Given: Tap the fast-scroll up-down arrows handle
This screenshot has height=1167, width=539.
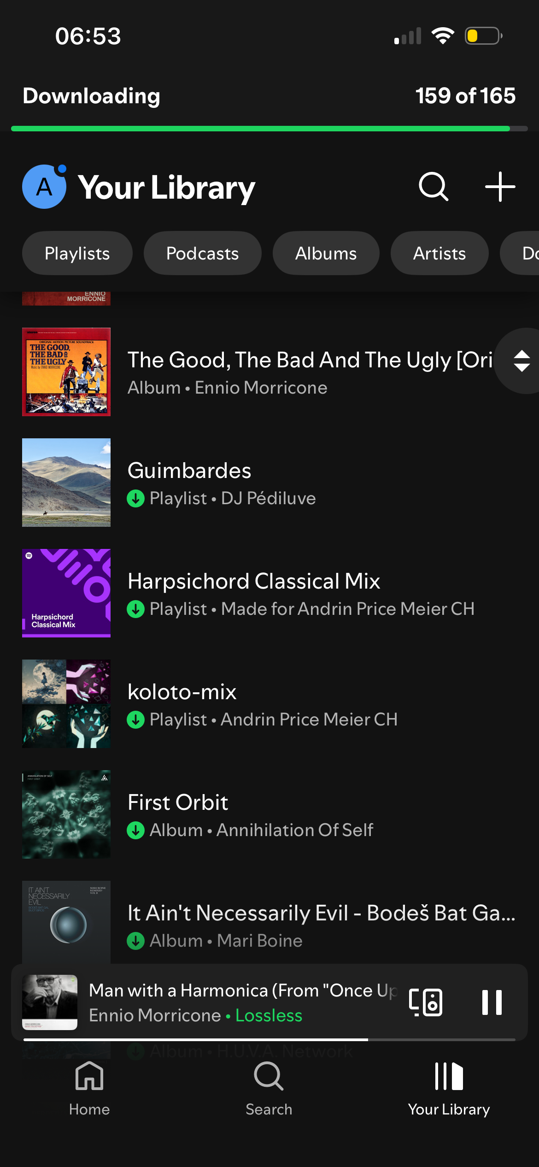Looking at the screenshot, I should coord(521,361).
